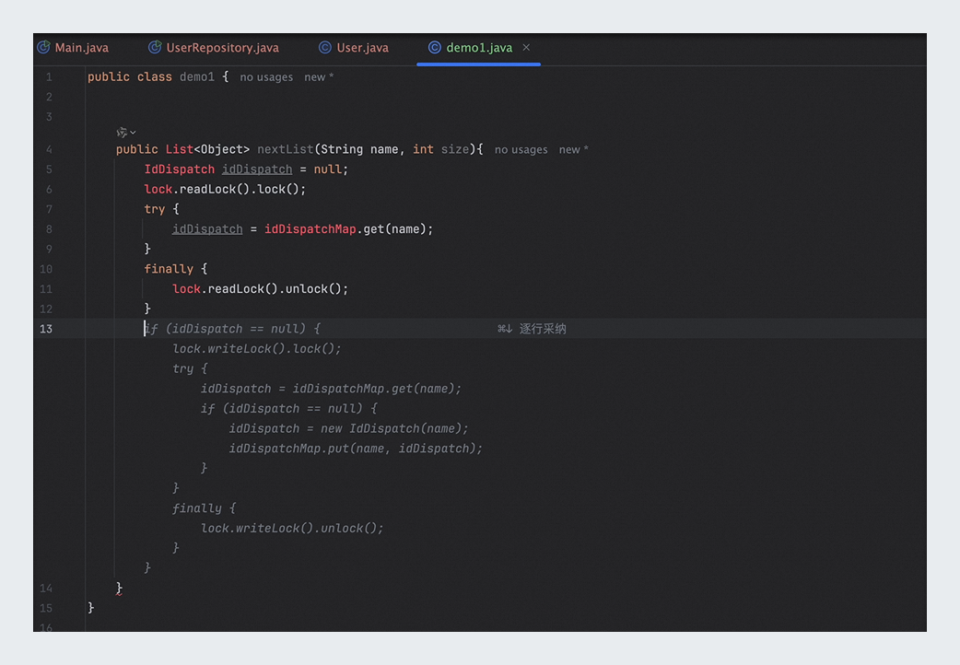Image resolution: width=960 pixels, height=665 pixels.
Task: Expand the dropdown chevron above nextList method
Action: (x=133, y=133)
